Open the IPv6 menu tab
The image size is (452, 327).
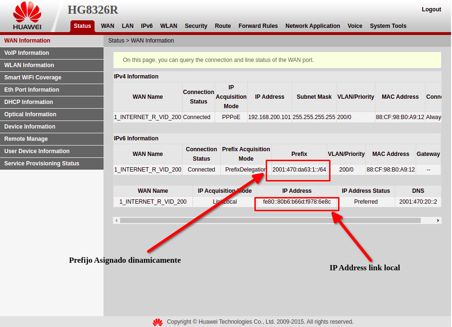[x=147, y=26]
